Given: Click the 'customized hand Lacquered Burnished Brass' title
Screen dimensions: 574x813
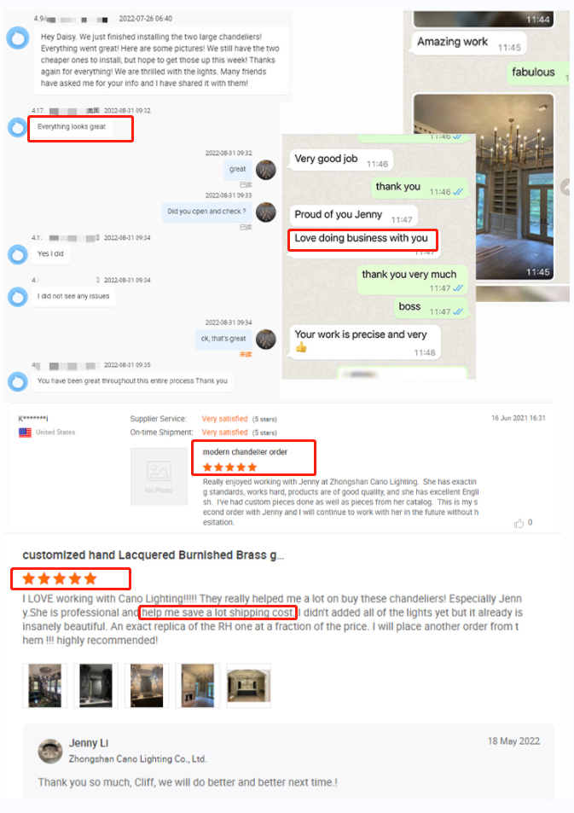Looking at the screenshot, I should pyautogui.click(x=153, y=555).
